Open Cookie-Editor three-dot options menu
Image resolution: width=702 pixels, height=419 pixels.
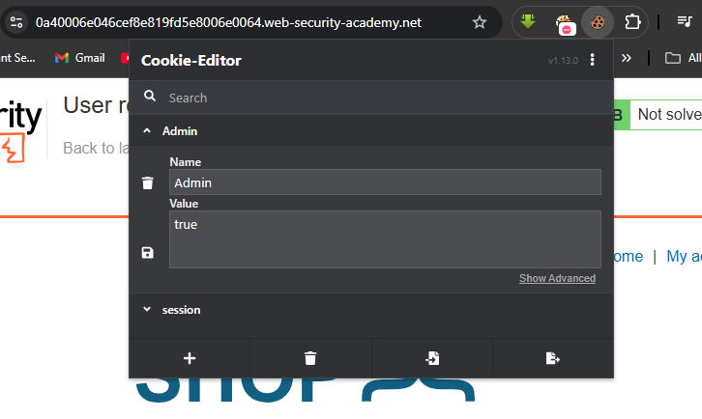click(x=593, y=60)
